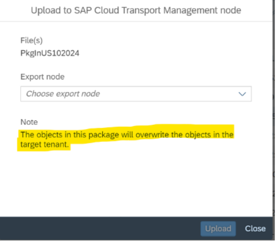279x242 pixels.
Task: Click the Upload button
Action: click(x=218, y=229)
